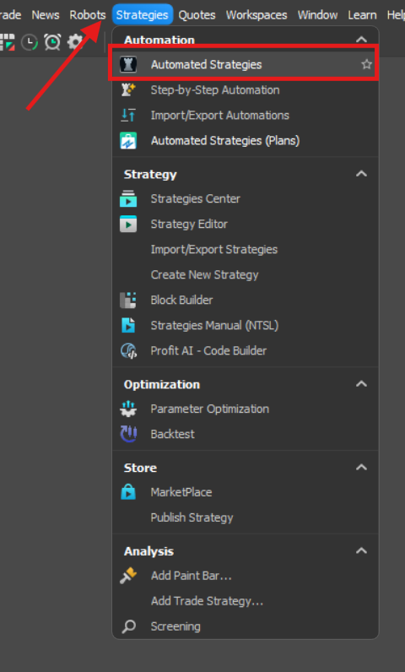Collapse the Strategy section chevron
The width and height of the screenshot is (405, 672).
[361, 174]
